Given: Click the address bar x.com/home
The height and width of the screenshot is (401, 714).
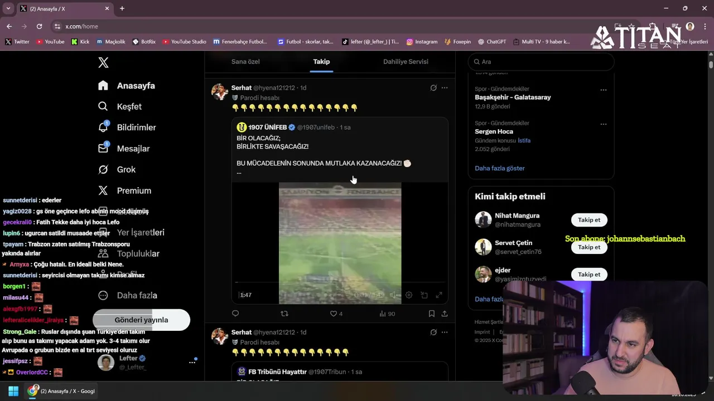Looking at the screenshot, I should (81, 26).
